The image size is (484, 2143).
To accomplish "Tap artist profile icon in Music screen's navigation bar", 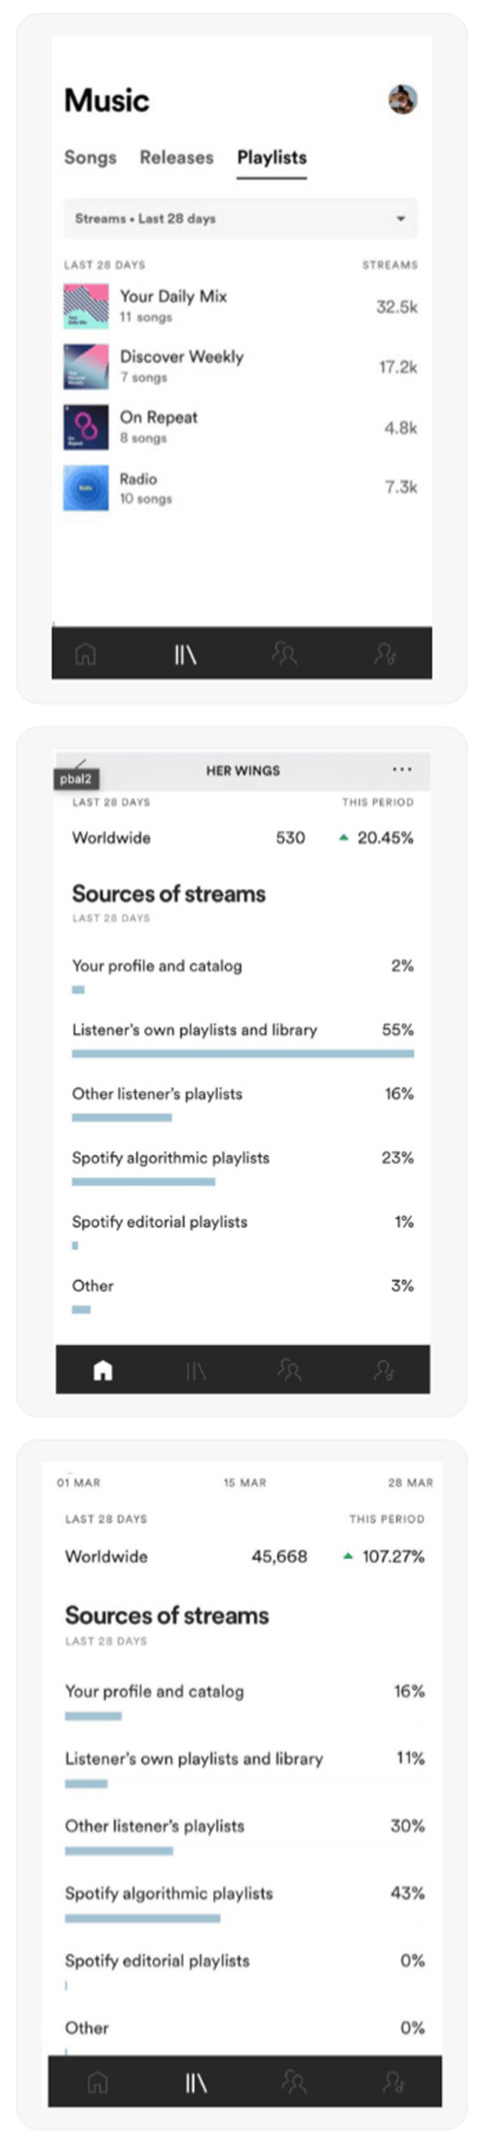I will tap(384, 654).
